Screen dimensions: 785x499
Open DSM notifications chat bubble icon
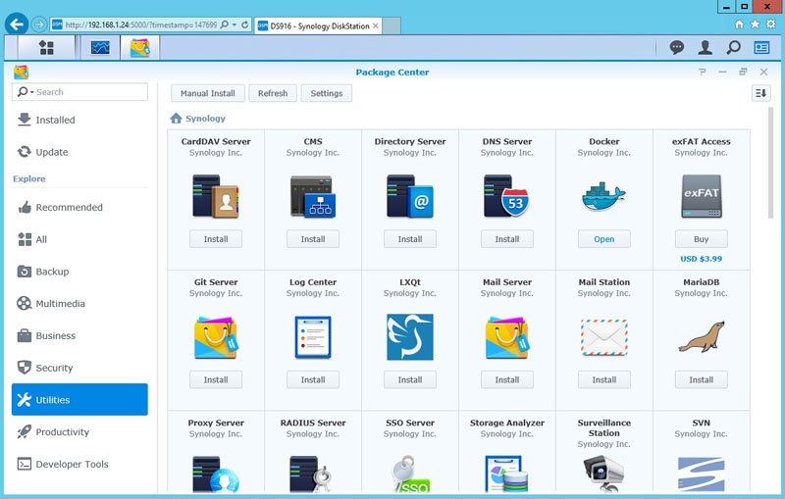pos(677,47)
